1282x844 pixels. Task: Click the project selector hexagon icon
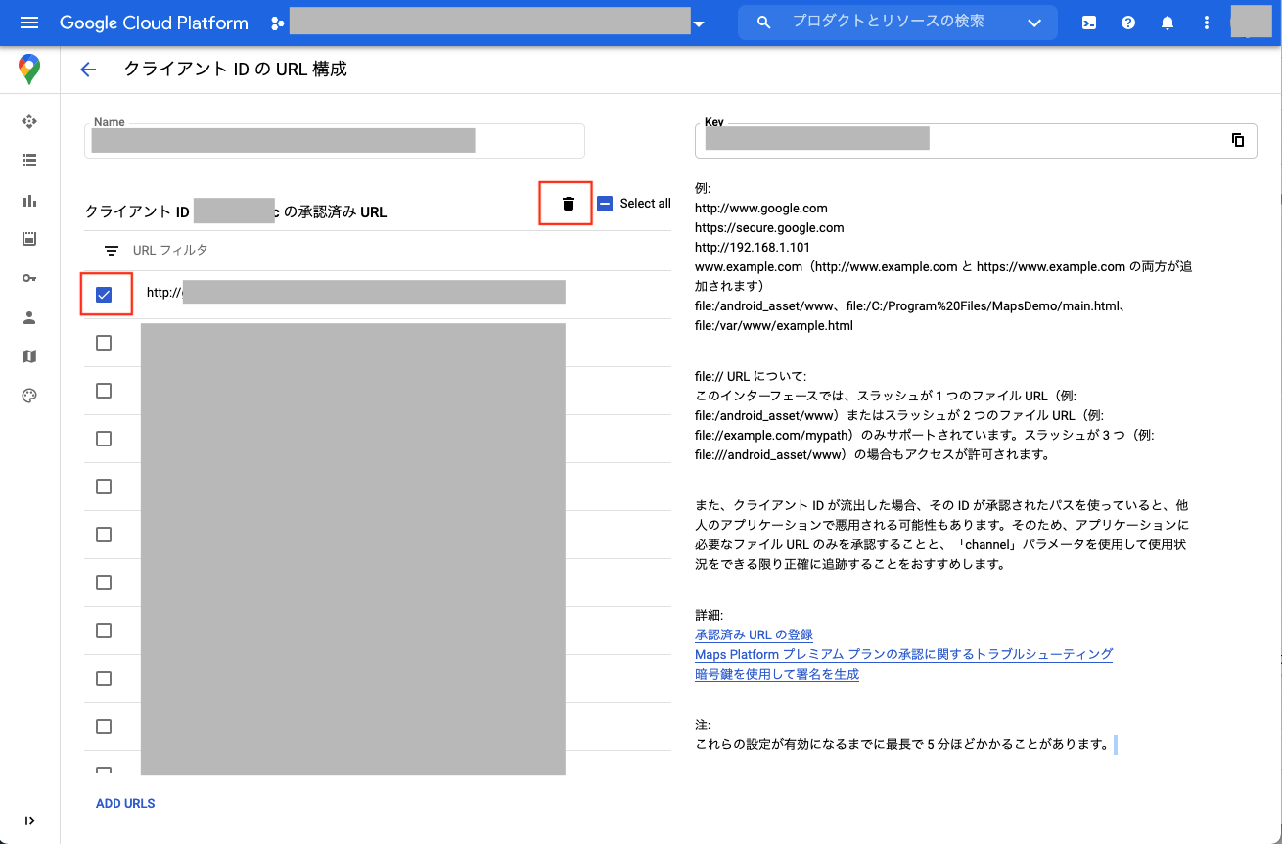click(x=277, y=23)
